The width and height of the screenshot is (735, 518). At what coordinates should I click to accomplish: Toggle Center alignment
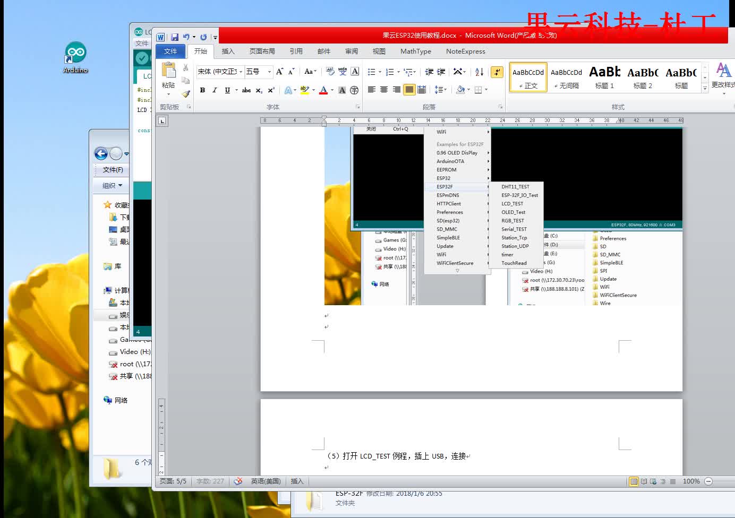[x=384, y=90]
